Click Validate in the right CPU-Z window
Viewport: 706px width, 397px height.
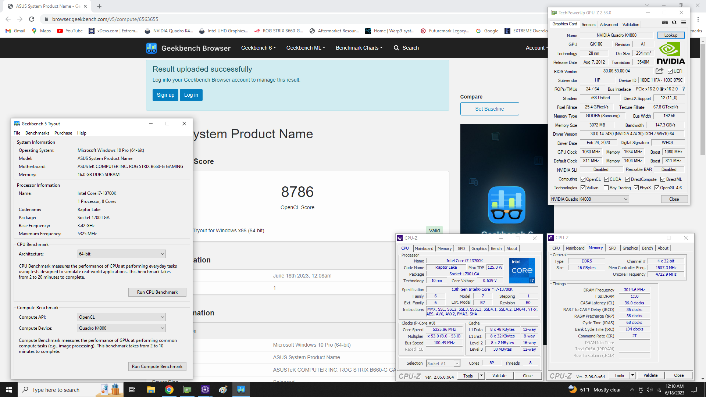pyautogui.click(x=650, y=375)
